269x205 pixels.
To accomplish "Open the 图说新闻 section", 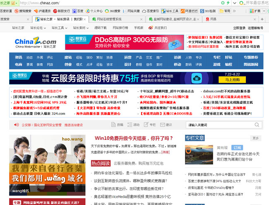I will pos(251,64).
